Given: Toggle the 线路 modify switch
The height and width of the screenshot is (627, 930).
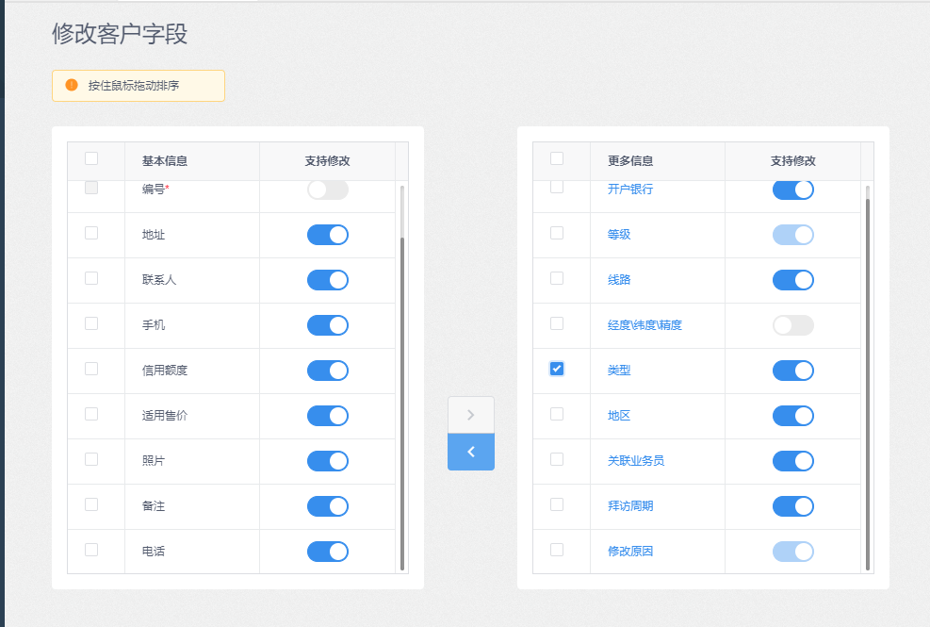Looking at the screenshot, I should point(793,280).
